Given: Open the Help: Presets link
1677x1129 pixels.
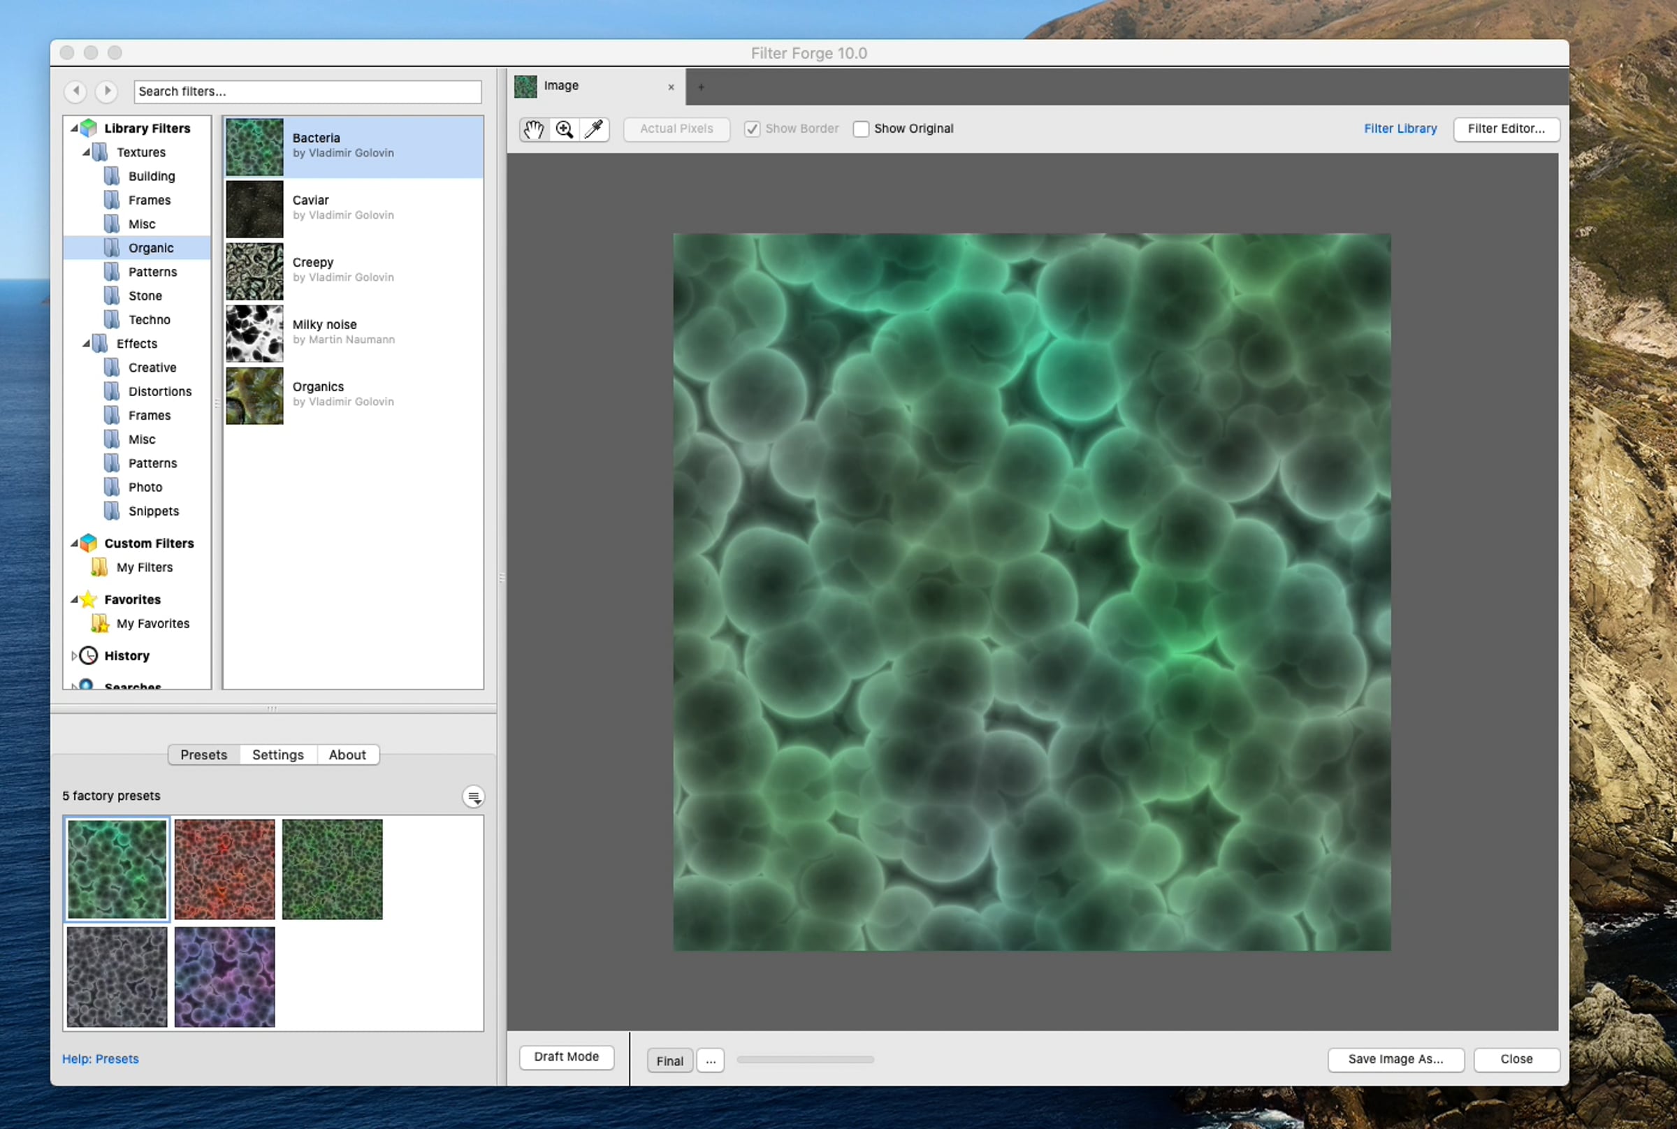Looking at the screenshot, I should click(x=100, y=1058).
